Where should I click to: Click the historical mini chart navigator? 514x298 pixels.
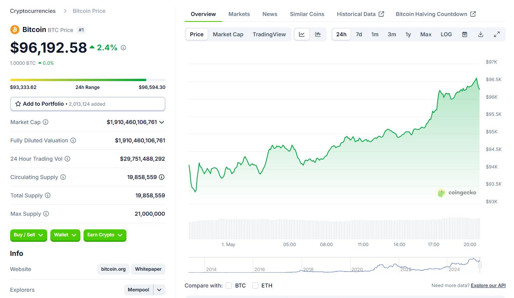pos(334,265)
